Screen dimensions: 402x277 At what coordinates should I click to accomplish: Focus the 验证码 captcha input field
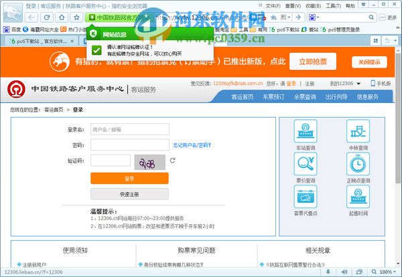pos(111,161)
